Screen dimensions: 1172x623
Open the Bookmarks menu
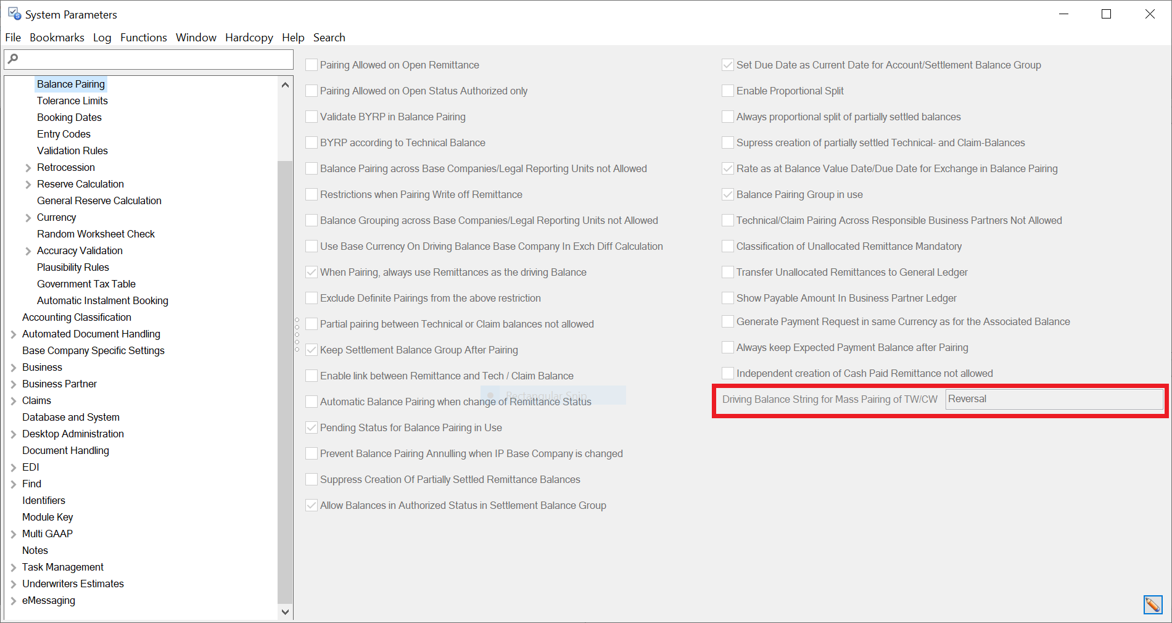coord(57,38)
